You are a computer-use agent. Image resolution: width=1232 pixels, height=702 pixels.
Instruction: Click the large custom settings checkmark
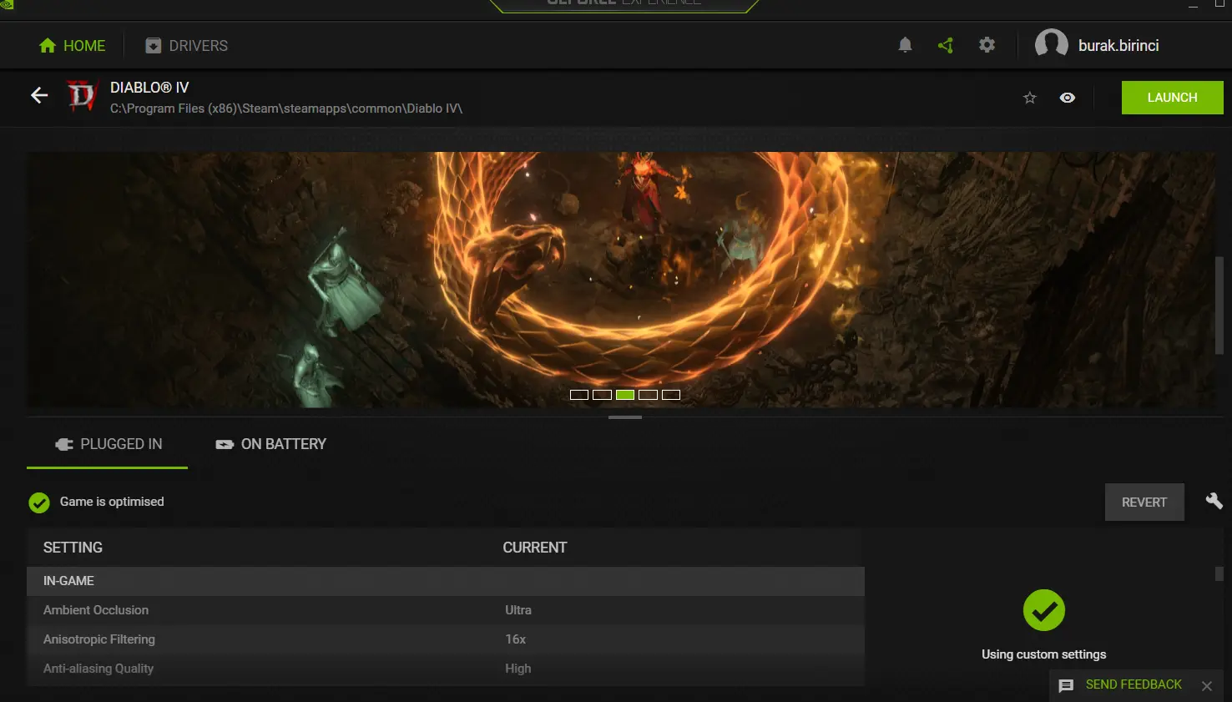(x=1044, y=610)
